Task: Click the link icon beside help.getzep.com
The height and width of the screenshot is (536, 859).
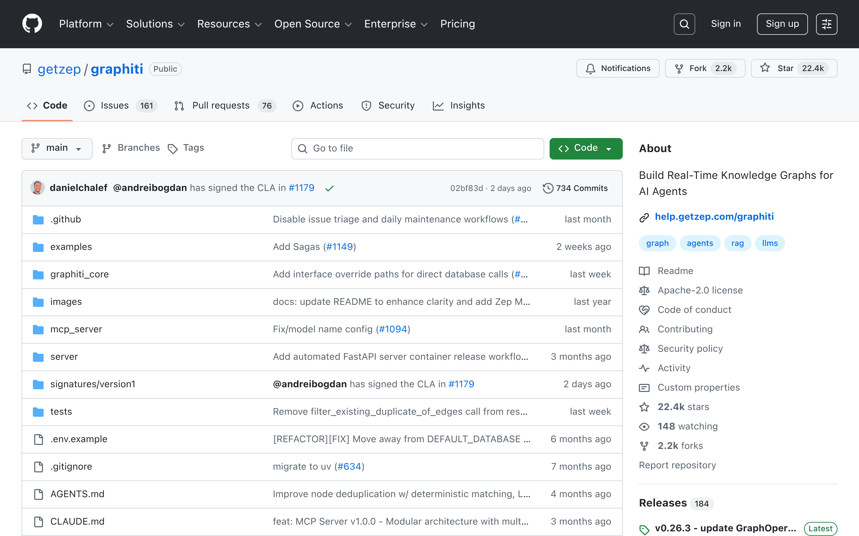Action: (x=644, y=217)
